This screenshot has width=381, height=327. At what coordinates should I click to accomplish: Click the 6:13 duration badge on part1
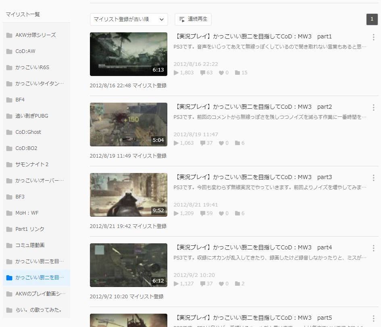158,70
